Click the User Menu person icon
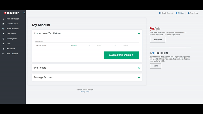The height and width of the screenshot is (114, 203). 189,13
